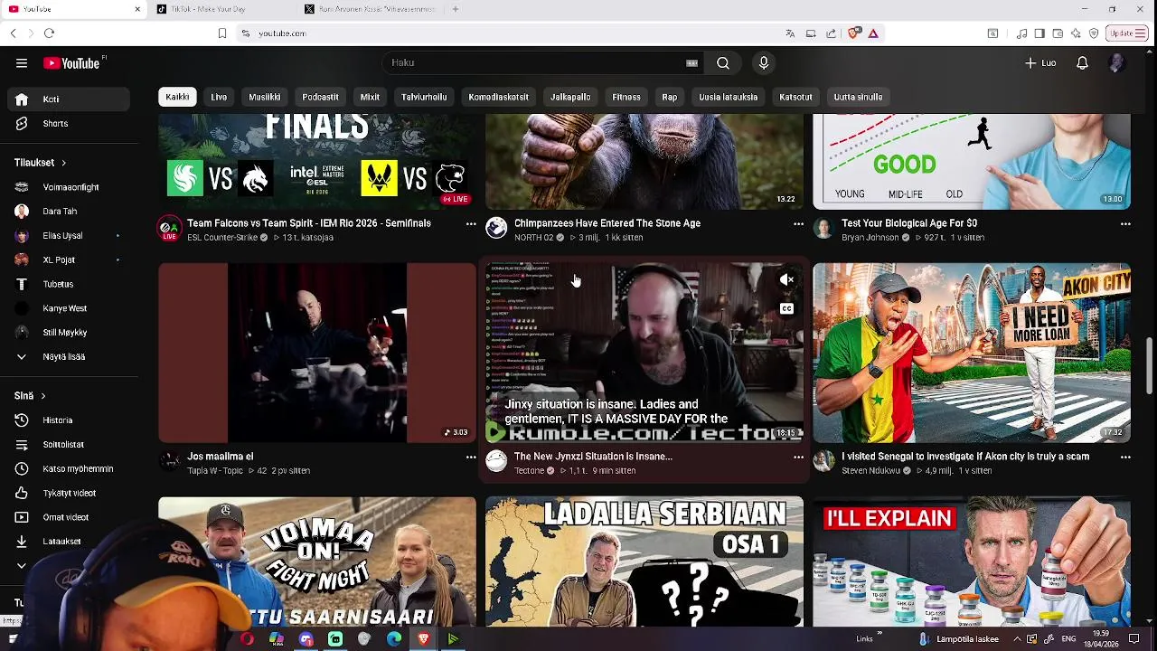Viewport: 1157px width, 651px height.
Task: Click the search magnifier button
Action: tap(723, 63)
